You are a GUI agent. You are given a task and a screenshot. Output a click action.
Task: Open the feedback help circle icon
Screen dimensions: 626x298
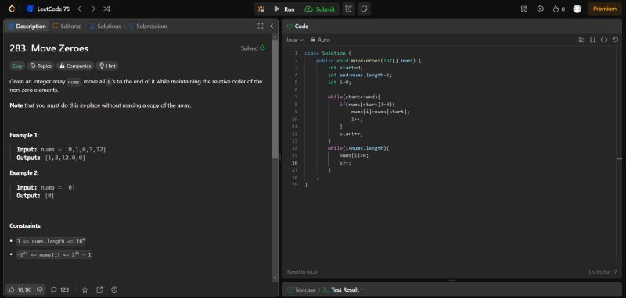pyautogui.click(x=114, y=289)
